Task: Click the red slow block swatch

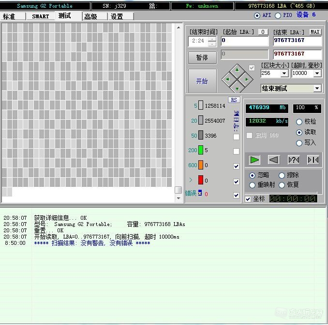Action: pyautogui.click(x=200, y=180)
